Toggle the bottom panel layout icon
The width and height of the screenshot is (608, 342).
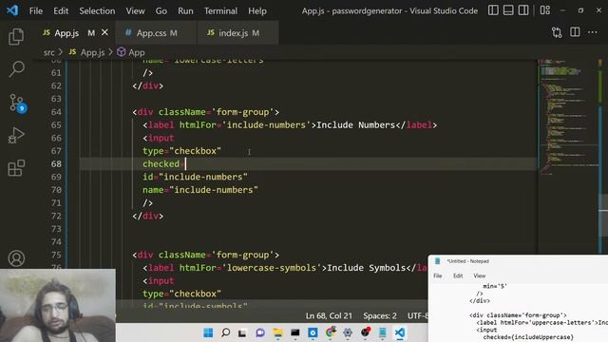508,10
